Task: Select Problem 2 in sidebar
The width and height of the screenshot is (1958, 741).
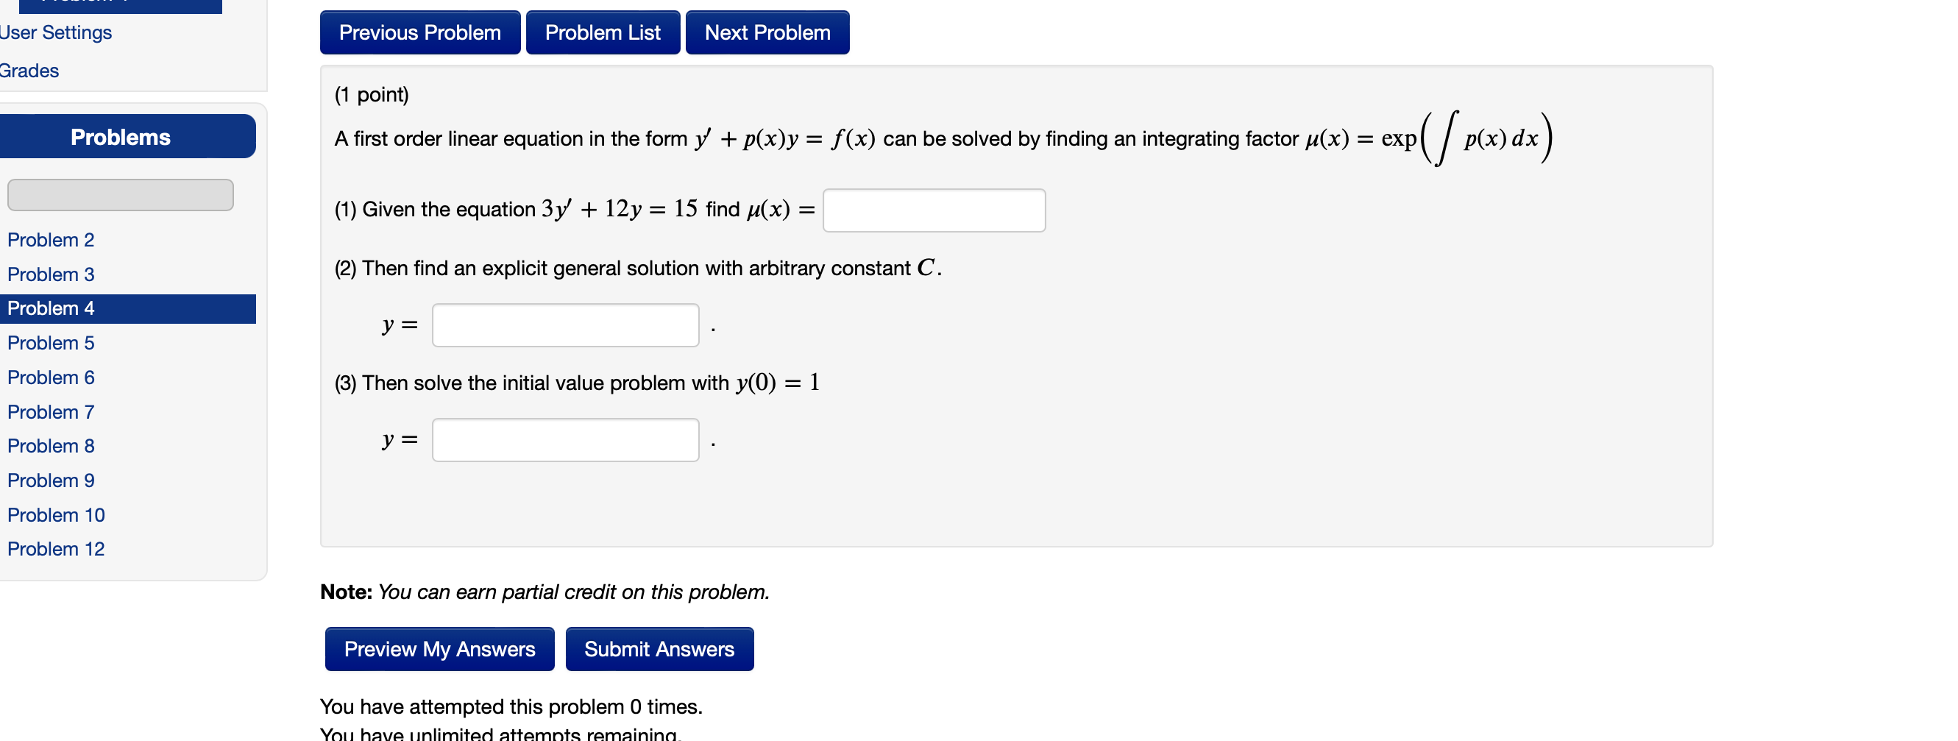Action: 51,240
